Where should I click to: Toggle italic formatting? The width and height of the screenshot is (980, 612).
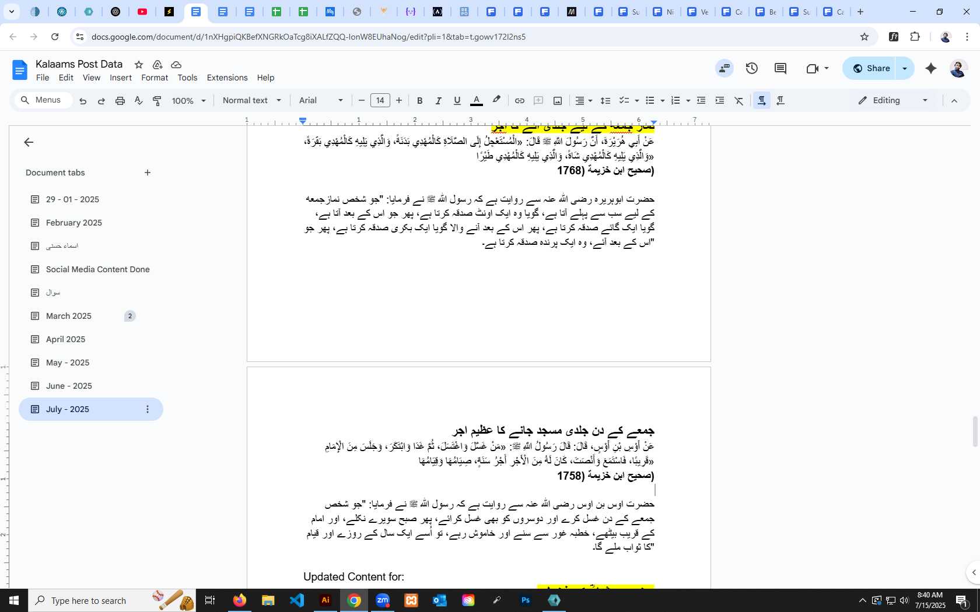[x=438, y=101]
